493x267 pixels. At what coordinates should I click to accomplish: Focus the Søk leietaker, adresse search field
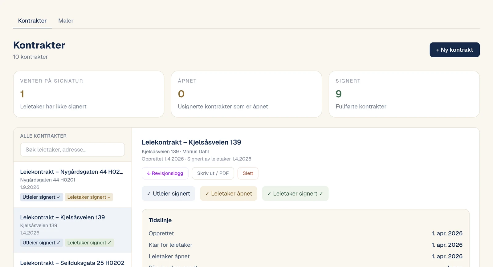coord(72,150)
